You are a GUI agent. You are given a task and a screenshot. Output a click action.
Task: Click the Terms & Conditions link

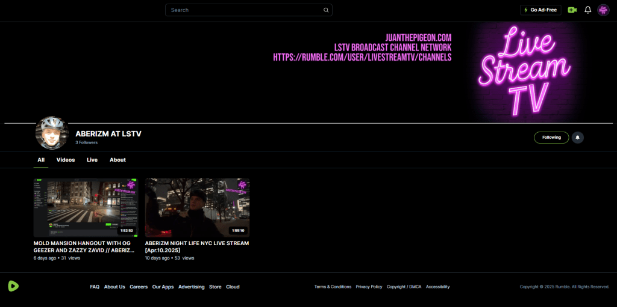[x=333, y=287]
